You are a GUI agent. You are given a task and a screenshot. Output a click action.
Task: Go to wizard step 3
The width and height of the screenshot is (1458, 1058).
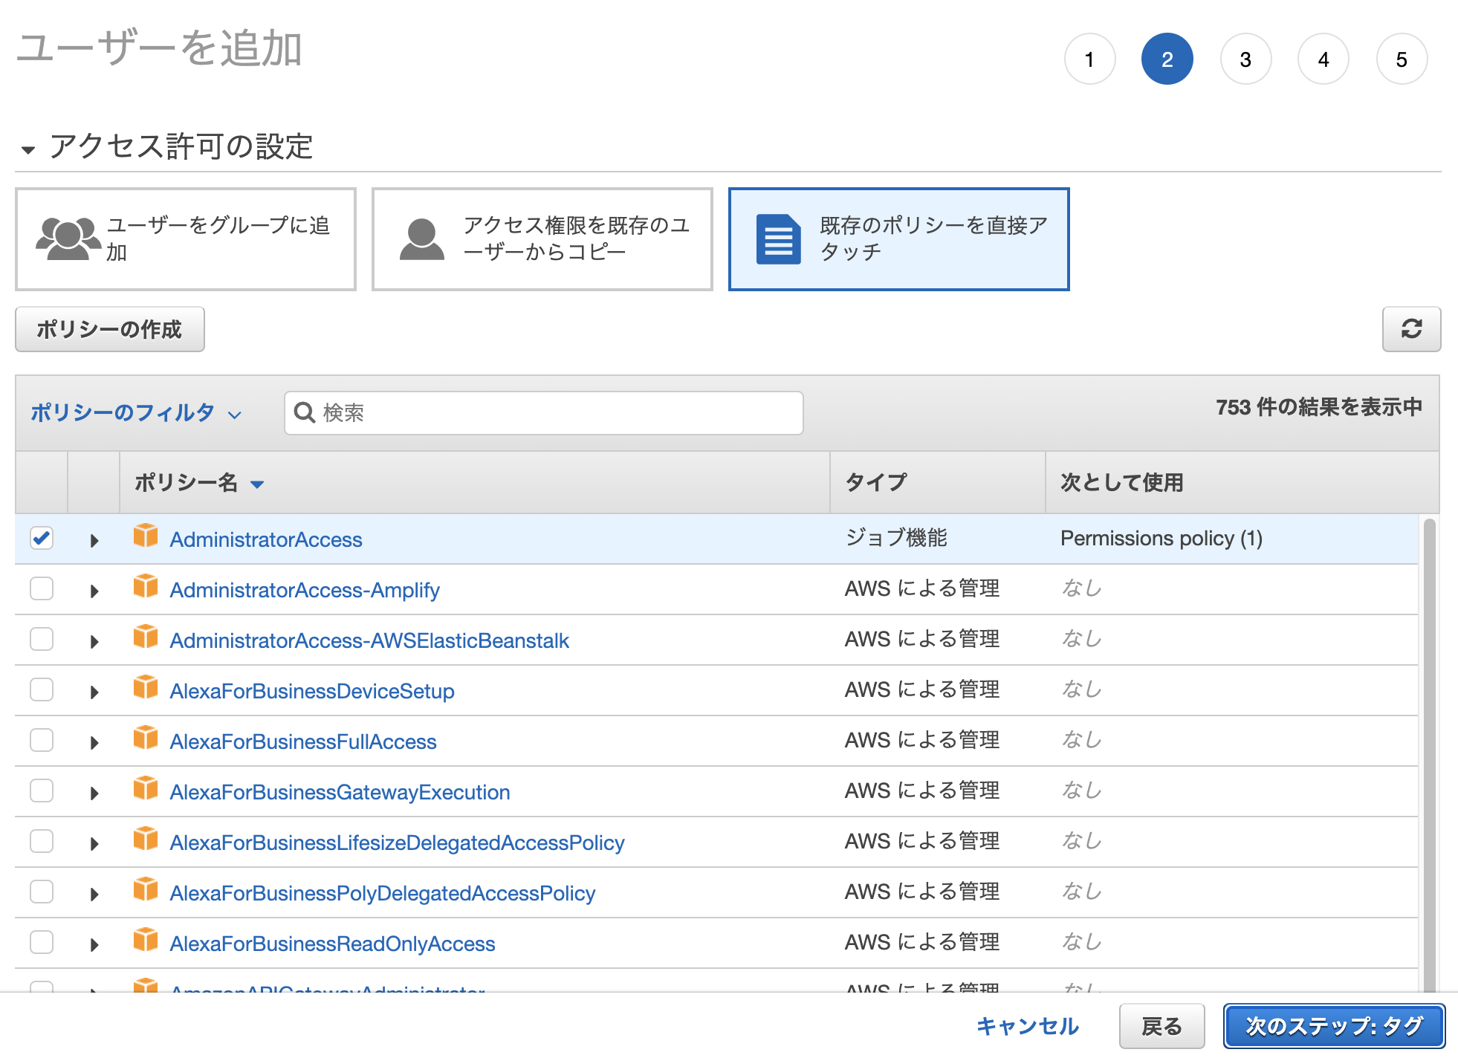point(1245,59)
